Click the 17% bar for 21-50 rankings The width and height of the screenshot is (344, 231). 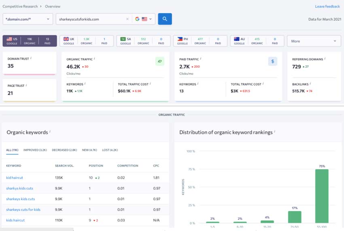point(294,217)
